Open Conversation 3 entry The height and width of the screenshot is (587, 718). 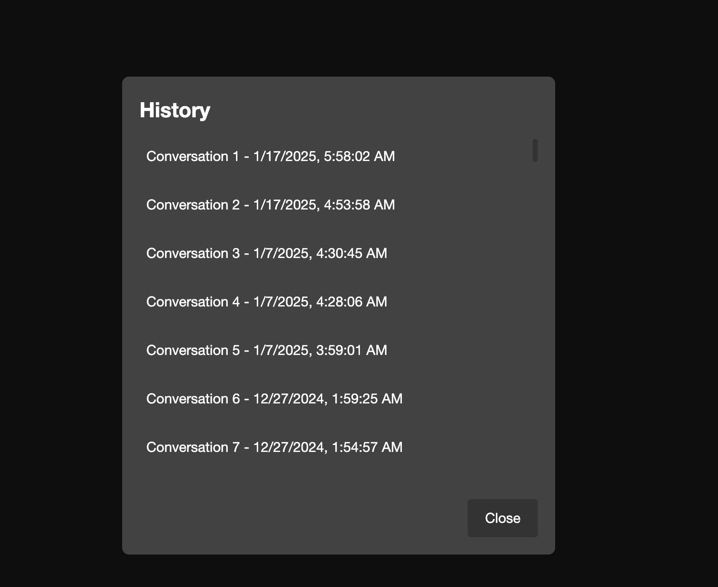click(266, 253)
